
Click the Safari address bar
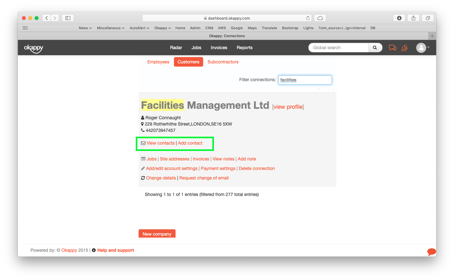click(227, 18)
